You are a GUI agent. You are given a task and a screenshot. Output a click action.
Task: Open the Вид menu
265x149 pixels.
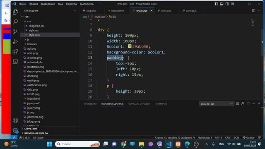(60, 4)
